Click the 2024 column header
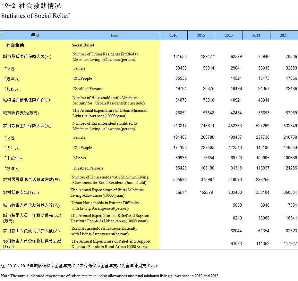Image resolution: width=298 pixels, height=281 pixels. point(284,36)
